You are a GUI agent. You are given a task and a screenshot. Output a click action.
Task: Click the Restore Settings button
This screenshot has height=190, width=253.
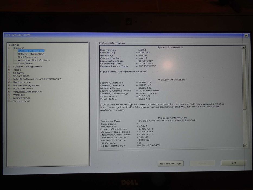(171, 163)
